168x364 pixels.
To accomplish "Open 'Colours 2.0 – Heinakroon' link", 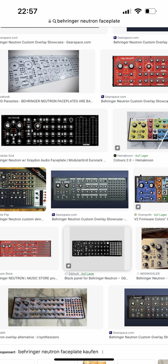I will tap(133, 160).
